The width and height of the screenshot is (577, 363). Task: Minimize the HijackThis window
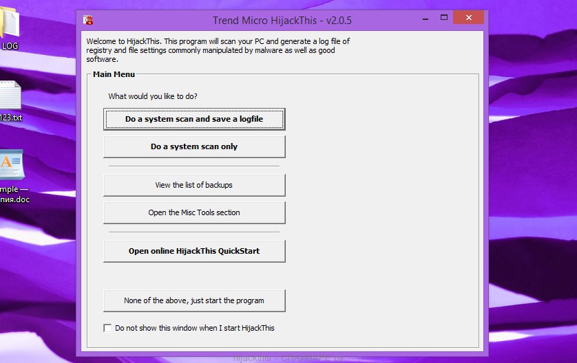pyautogui.click(x=426, y=18)
